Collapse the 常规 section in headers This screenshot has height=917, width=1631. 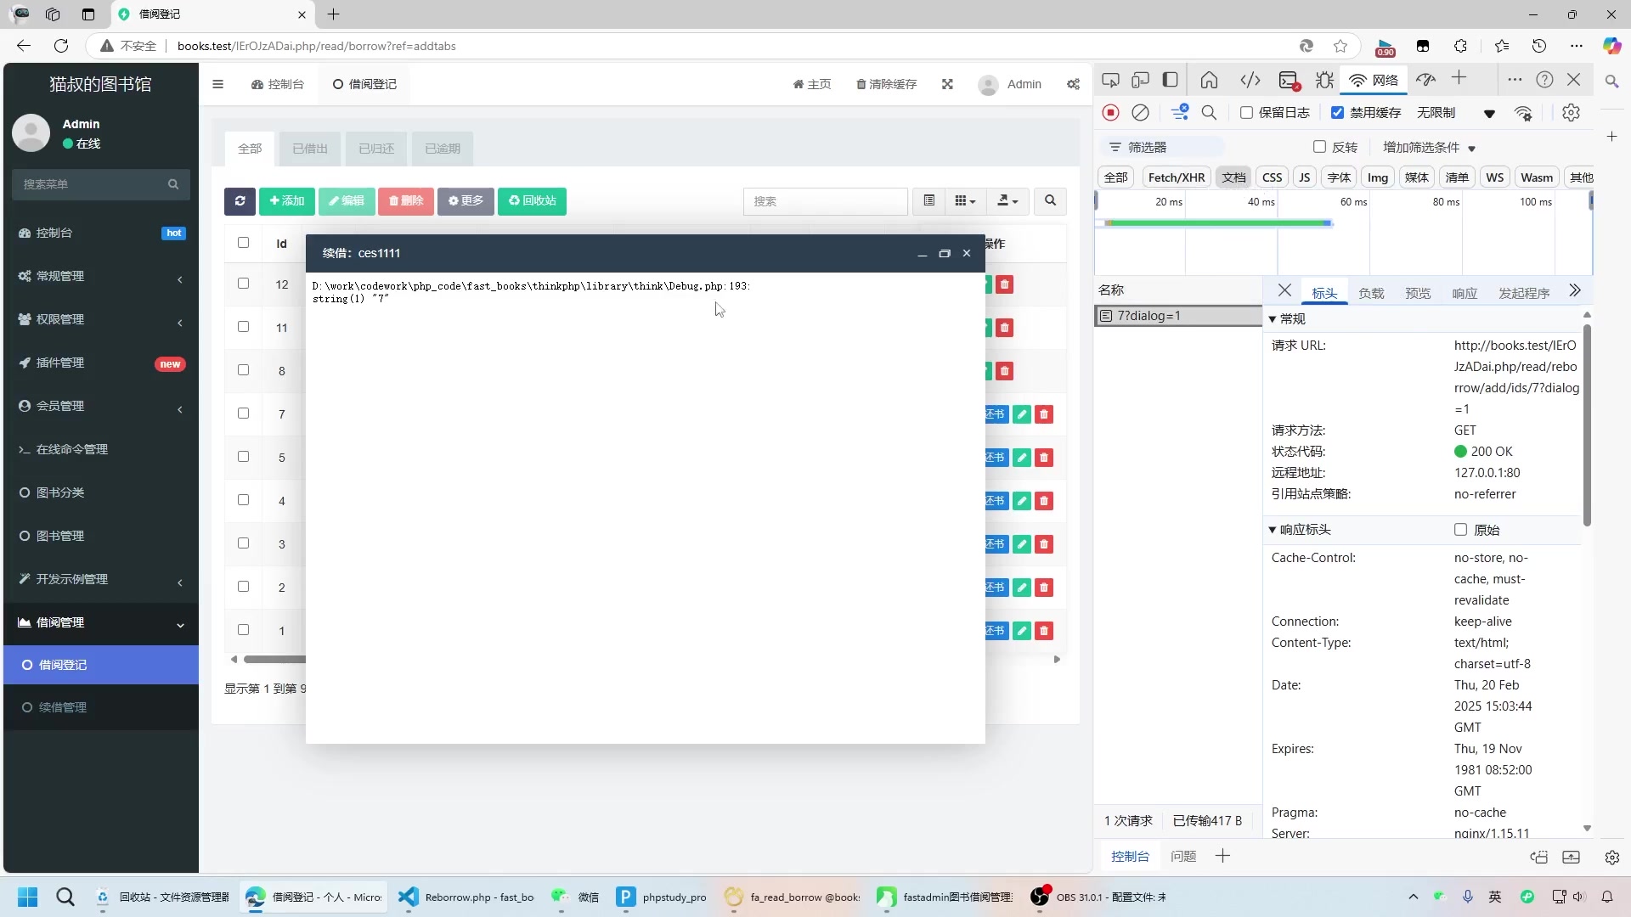click(x=1273, y=319)
